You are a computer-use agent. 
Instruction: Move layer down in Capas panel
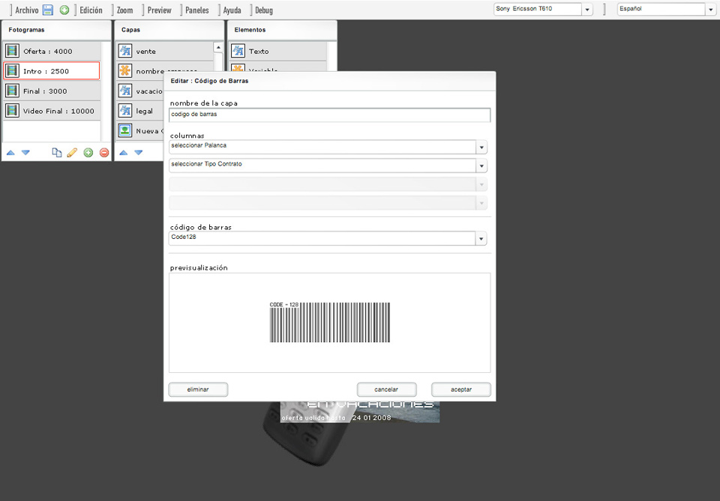(x=138, y=153)
